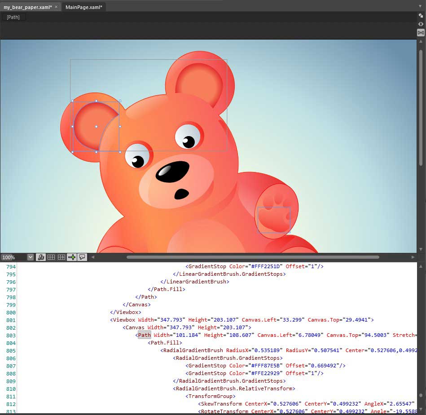Click the artboard scroll up arrow

click(x=421, y=42)
